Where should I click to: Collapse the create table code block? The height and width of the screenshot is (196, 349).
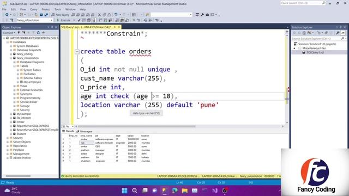click(77, 52)
